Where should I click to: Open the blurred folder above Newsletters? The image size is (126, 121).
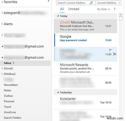pyautogui.click(x=8, y=80)
